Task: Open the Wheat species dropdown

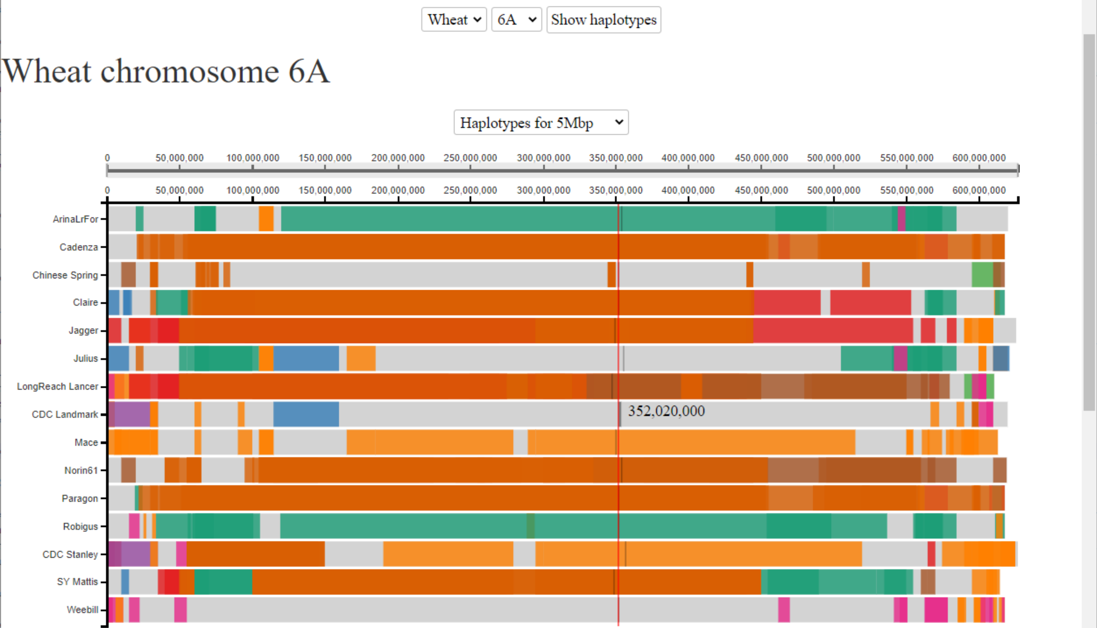Action: point(454,19)
